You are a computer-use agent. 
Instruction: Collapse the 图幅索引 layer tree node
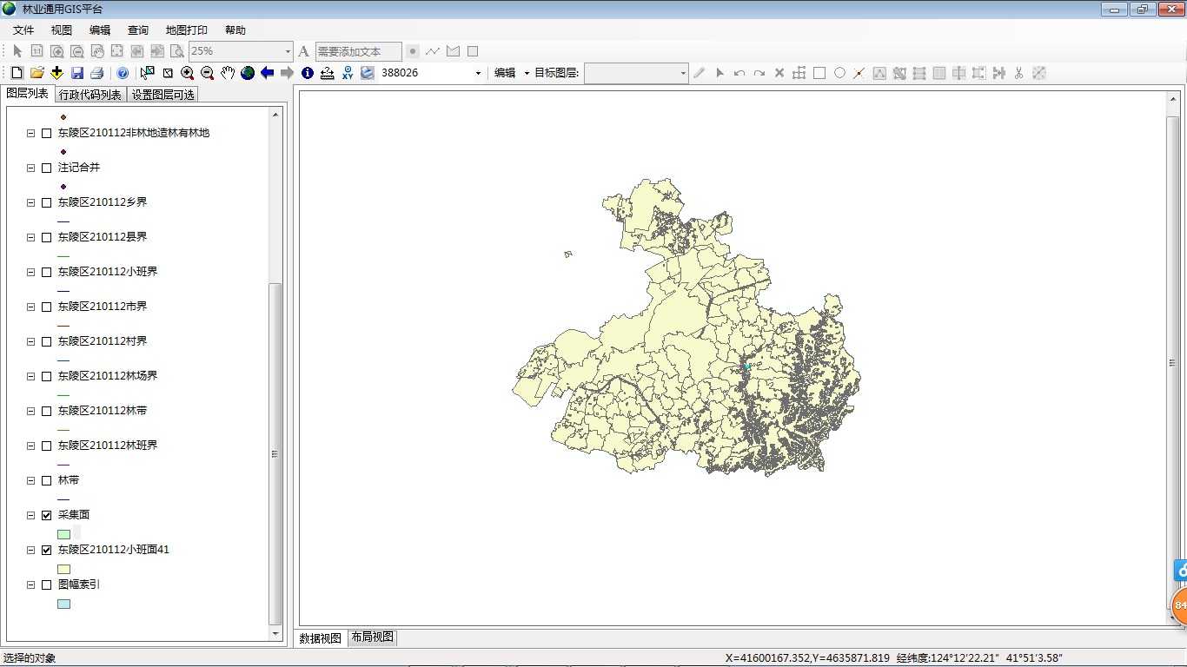31,584
